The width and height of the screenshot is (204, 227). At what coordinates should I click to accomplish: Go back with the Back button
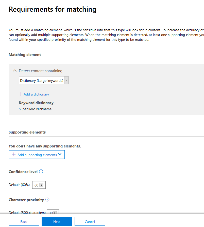24,222
